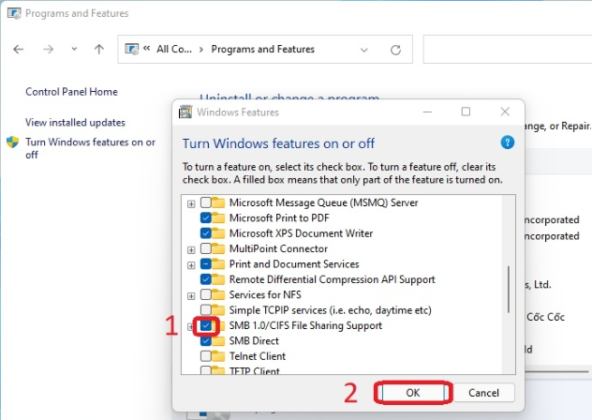Select 'SMB 1.0/CIFS File Sharing Support' label

tap(305, 325)
